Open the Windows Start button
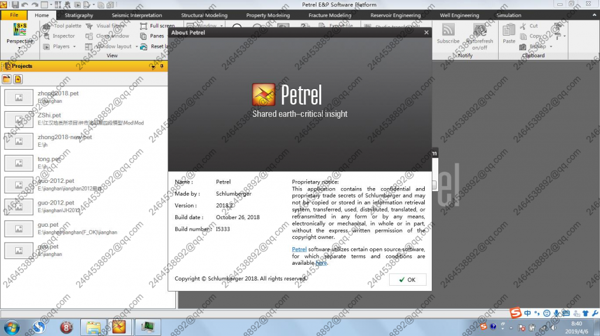 12,328
